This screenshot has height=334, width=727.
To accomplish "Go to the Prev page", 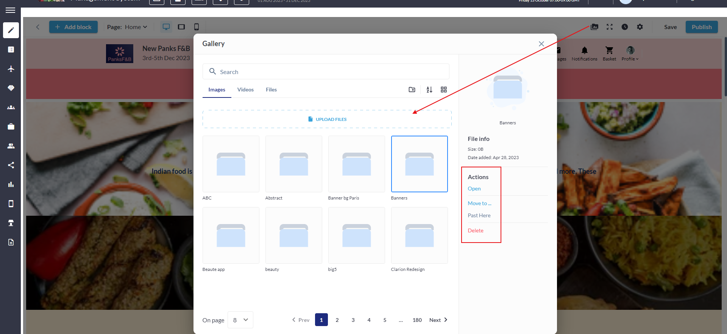I will (x=301, y=320).
